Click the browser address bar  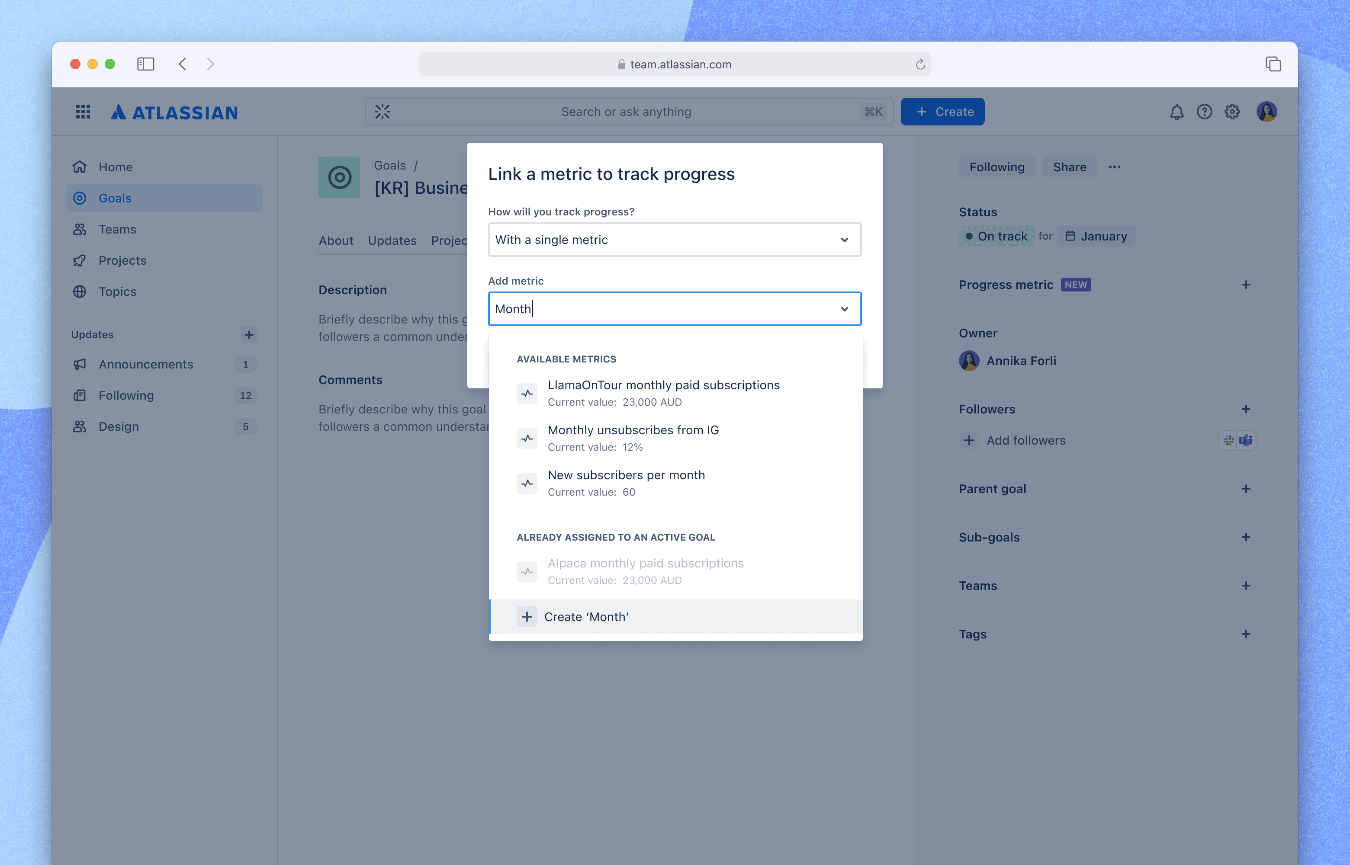click(674, 64)
